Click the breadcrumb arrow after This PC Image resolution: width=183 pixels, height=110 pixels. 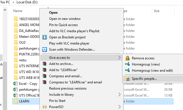(13, 2)
